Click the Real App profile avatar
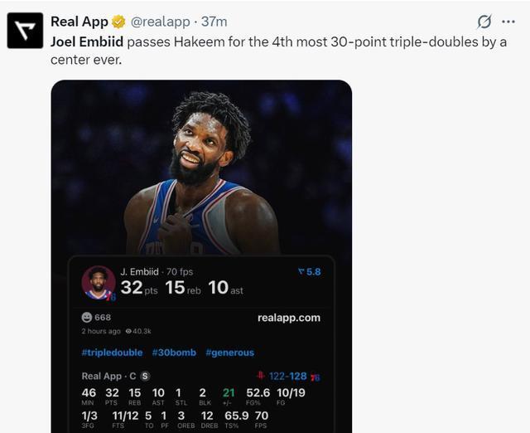This screenshot has width=530, height=433. (25, 31)
